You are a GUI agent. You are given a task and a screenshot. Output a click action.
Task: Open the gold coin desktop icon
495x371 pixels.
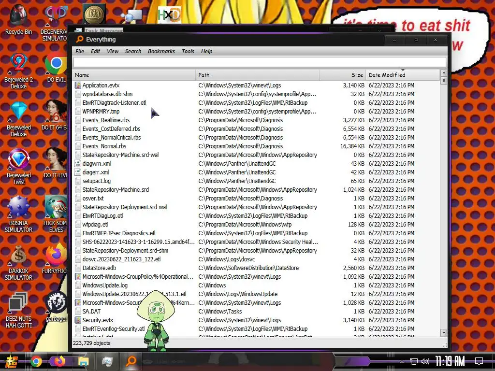pyautogui.click(x=95, y=14)
